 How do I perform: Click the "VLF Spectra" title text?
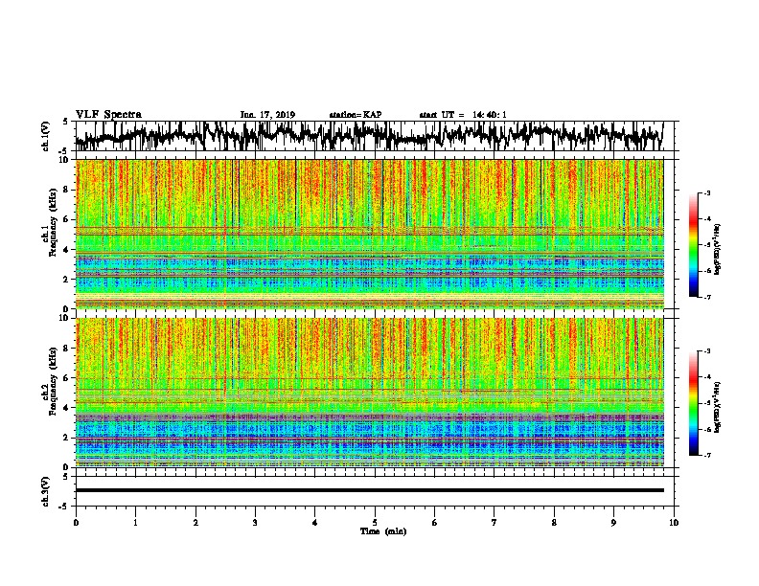click(x=108, y=115)
